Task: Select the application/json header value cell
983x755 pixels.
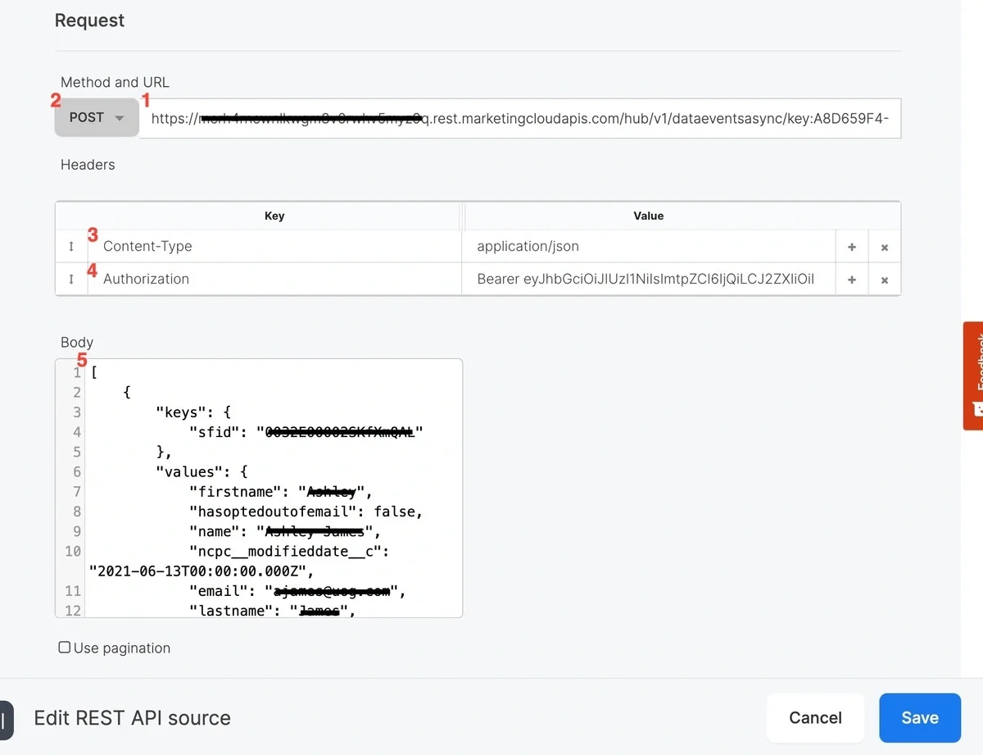Action: coord(649,247)
